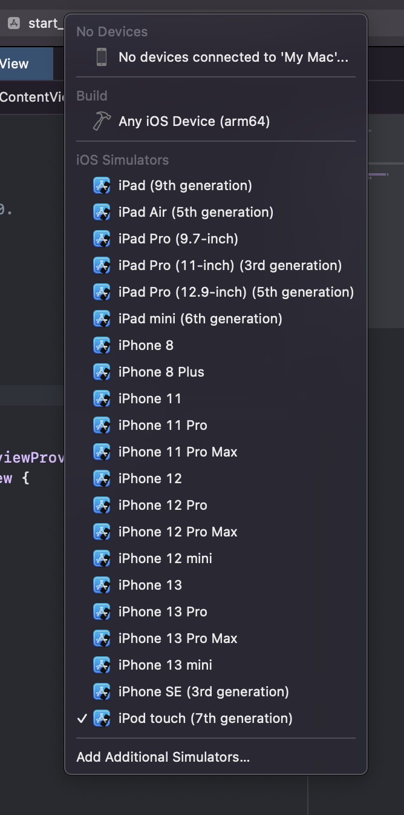Screen dimensions: 404x815
Task: Choose iPhone 12 mini simulator
Action: click(x=165, y=558)
